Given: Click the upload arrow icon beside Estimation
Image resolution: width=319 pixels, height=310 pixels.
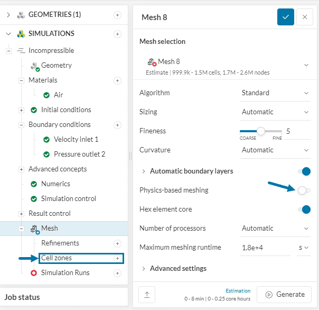Looking at the screenshot, I should pyautogui.click(x=146, y=295).
